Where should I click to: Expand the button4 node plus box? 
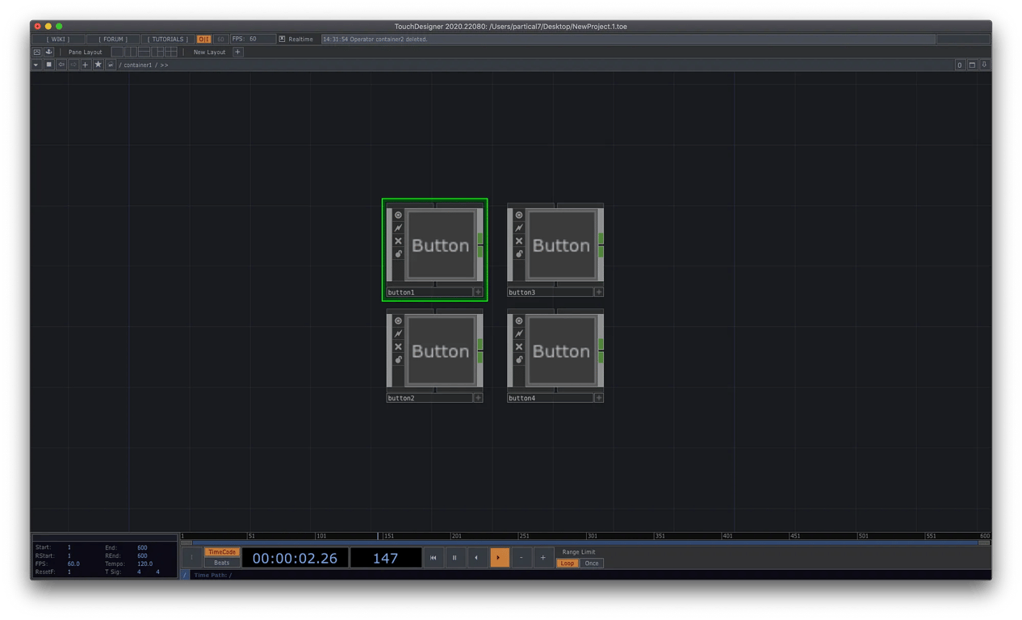[599, 398]
